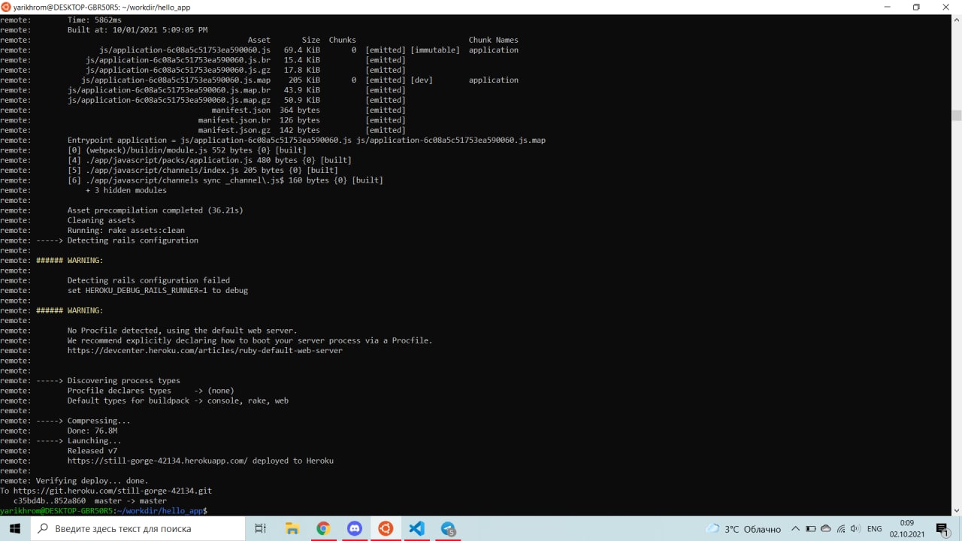Click '205 KiB' size value
The height and width of the screenshot is (541, 962).
304,80
